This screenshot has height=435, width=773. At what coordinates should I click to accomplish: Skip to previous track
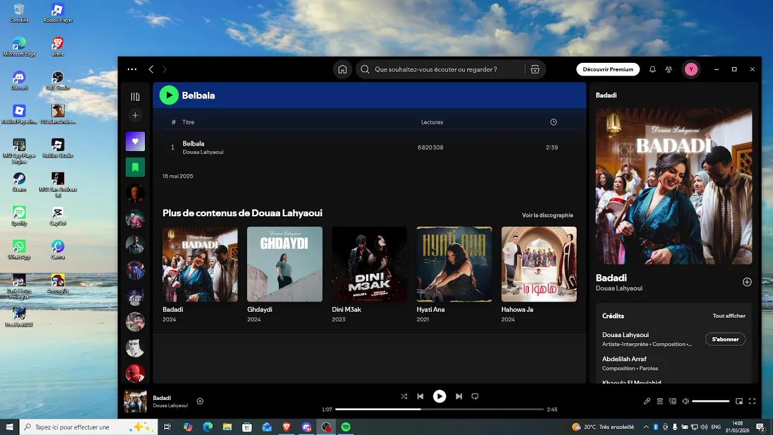[420, 396]
